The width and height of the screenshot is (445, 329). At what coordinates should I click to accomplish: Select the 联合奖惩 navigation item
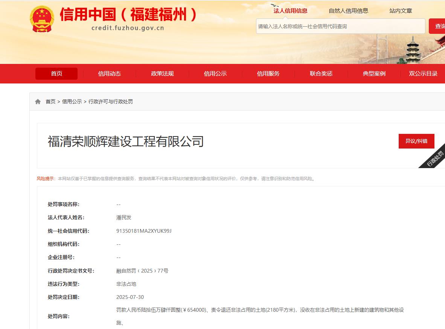(x=321, y=74)
